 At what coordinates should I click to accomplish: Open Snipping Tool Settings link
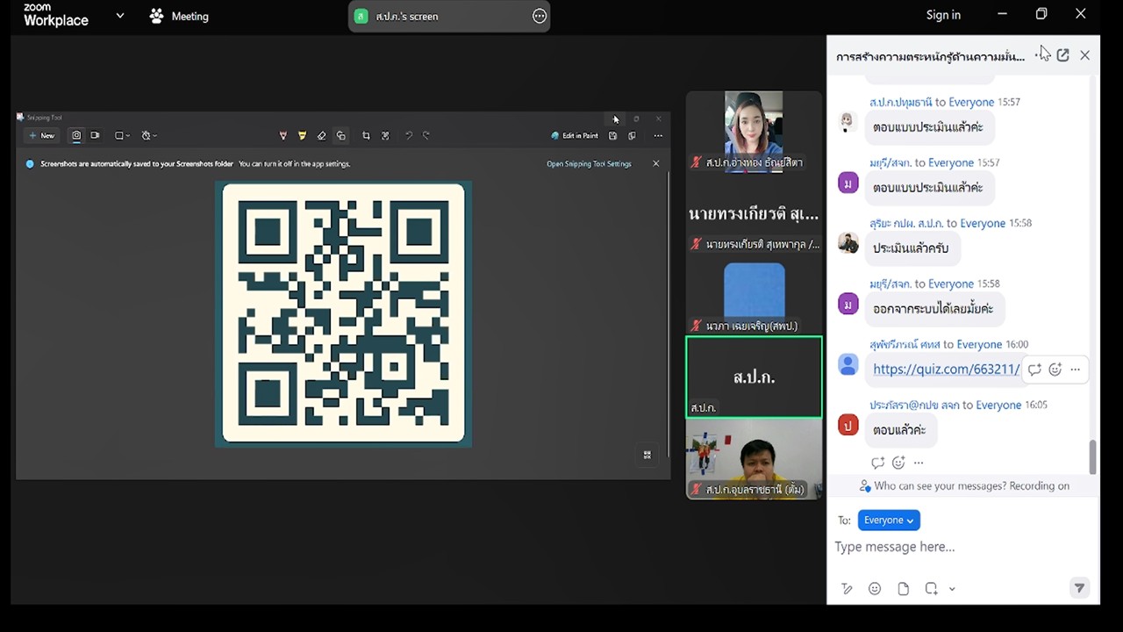pyautogui.click(x=589, y=163)
